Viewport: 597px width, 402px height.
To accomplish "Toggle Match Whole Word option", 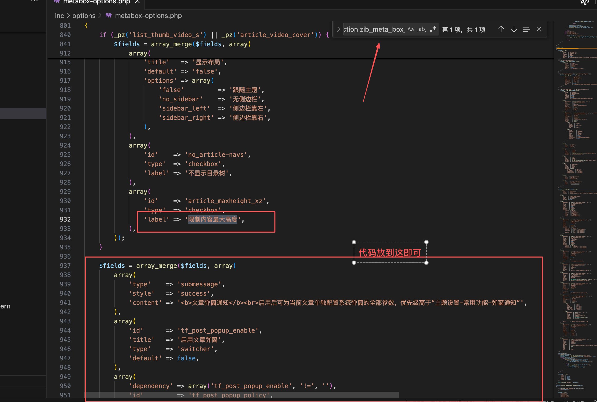I will [422, 30].
